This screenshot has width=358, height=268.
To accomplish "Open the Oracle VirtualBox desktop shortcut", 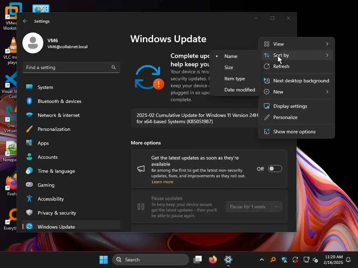I will tap(10, 120).
